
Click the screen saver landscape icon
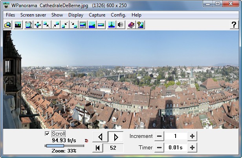(18, 25)
